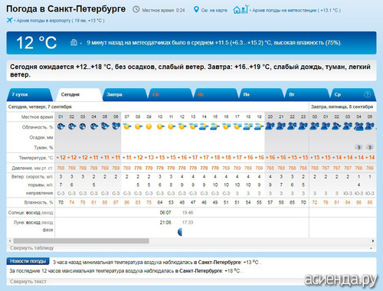The height and width of the screenshot is (291, 383).
Task: Click the cloudiness icon for hour 23
Action: pos(303,126)
